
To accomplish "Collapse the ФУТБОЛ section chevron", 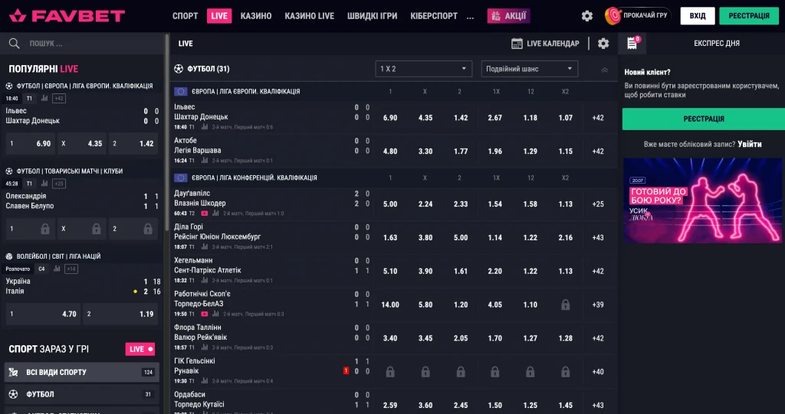I will point(604,70).
